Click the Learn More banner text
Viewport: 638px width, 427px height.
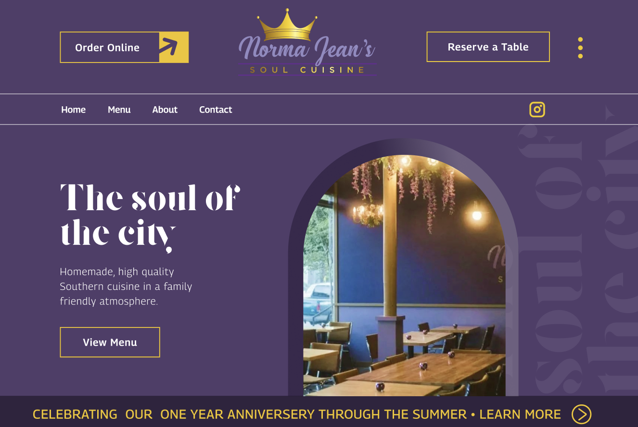520,414
